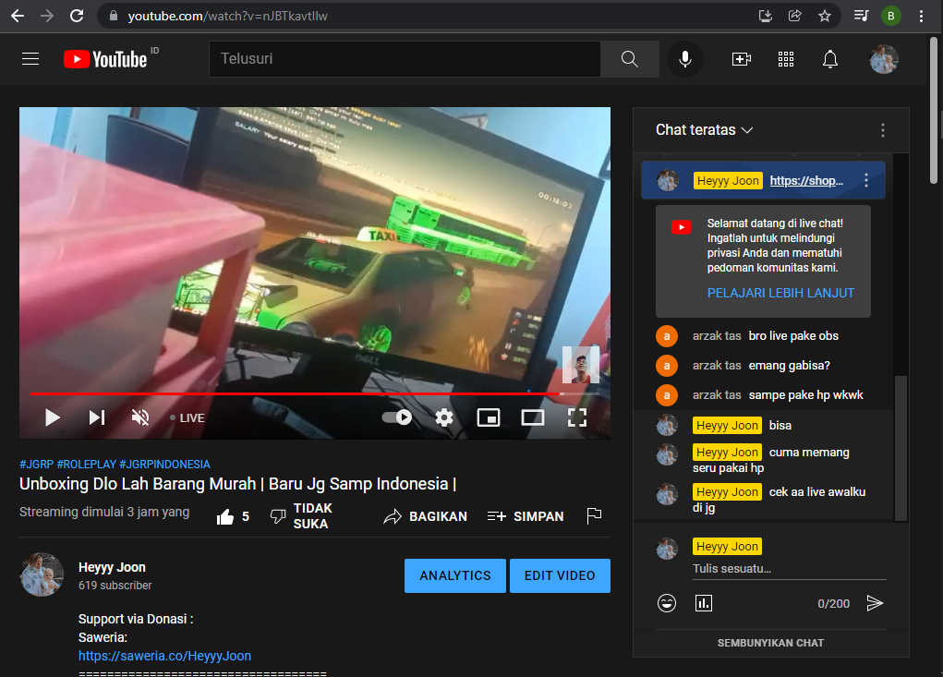Image resolution: width=943 pixels, height=677 pixels.
Task: Open the emoji picker in chat
Action: 666,603
